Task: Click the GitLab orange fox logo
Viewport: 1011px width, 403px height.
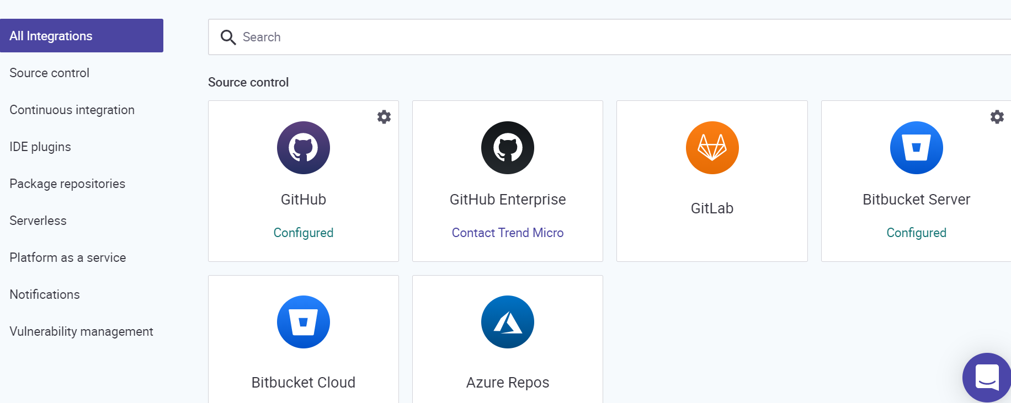Action: click(x=712, y=148)
